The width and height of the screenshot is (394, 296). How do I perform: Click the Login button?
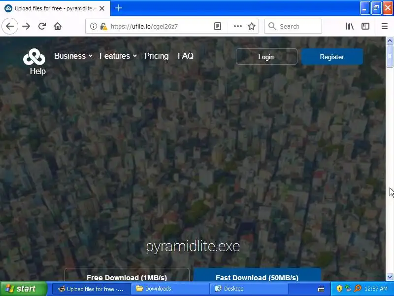tap(266, 57)
